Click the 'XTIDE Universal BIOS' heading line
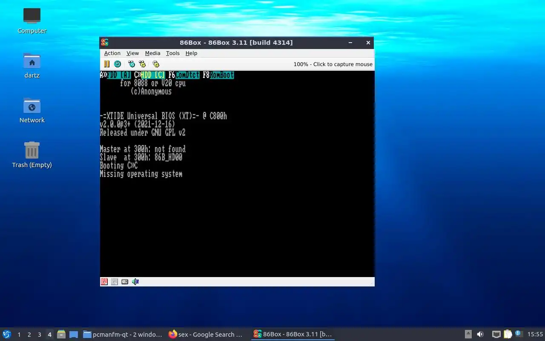Viewport: 545px width, 341px height. 163,116
